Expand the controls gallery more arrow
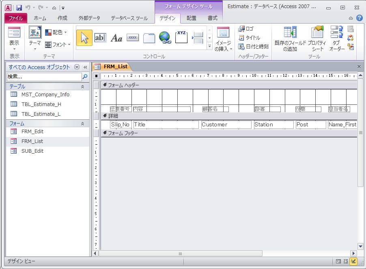366x269 pixels. pyautogui.click(x=209, y=46)
